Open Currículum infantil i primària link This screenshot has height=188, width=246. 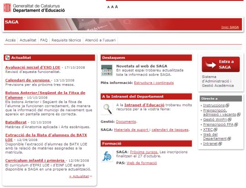(x=35, y=160)
